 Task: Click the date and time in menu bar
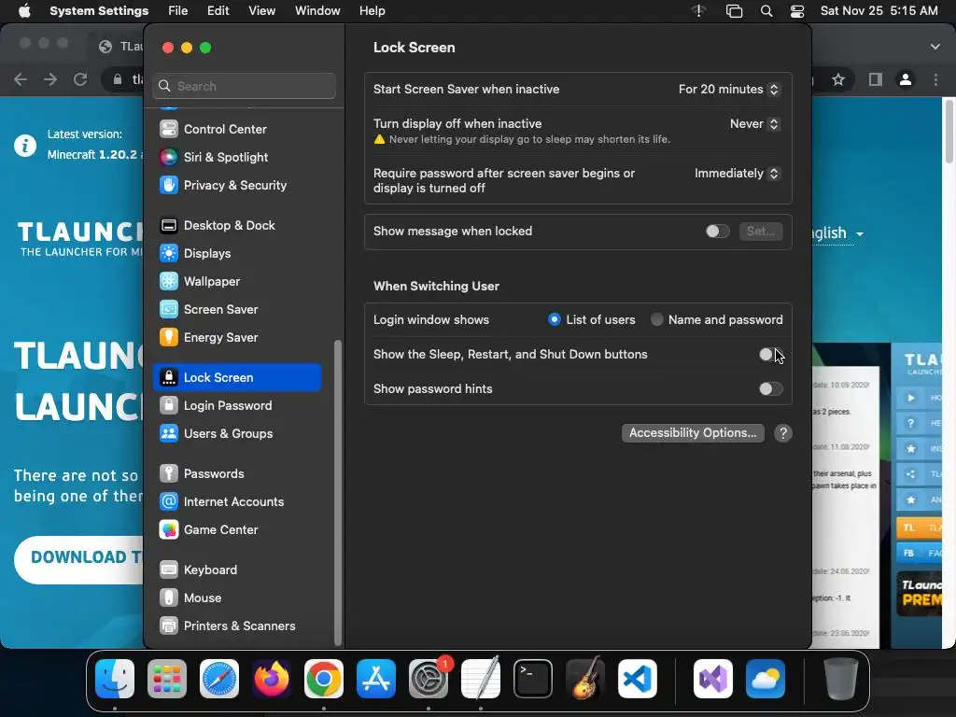click(879, 11)
